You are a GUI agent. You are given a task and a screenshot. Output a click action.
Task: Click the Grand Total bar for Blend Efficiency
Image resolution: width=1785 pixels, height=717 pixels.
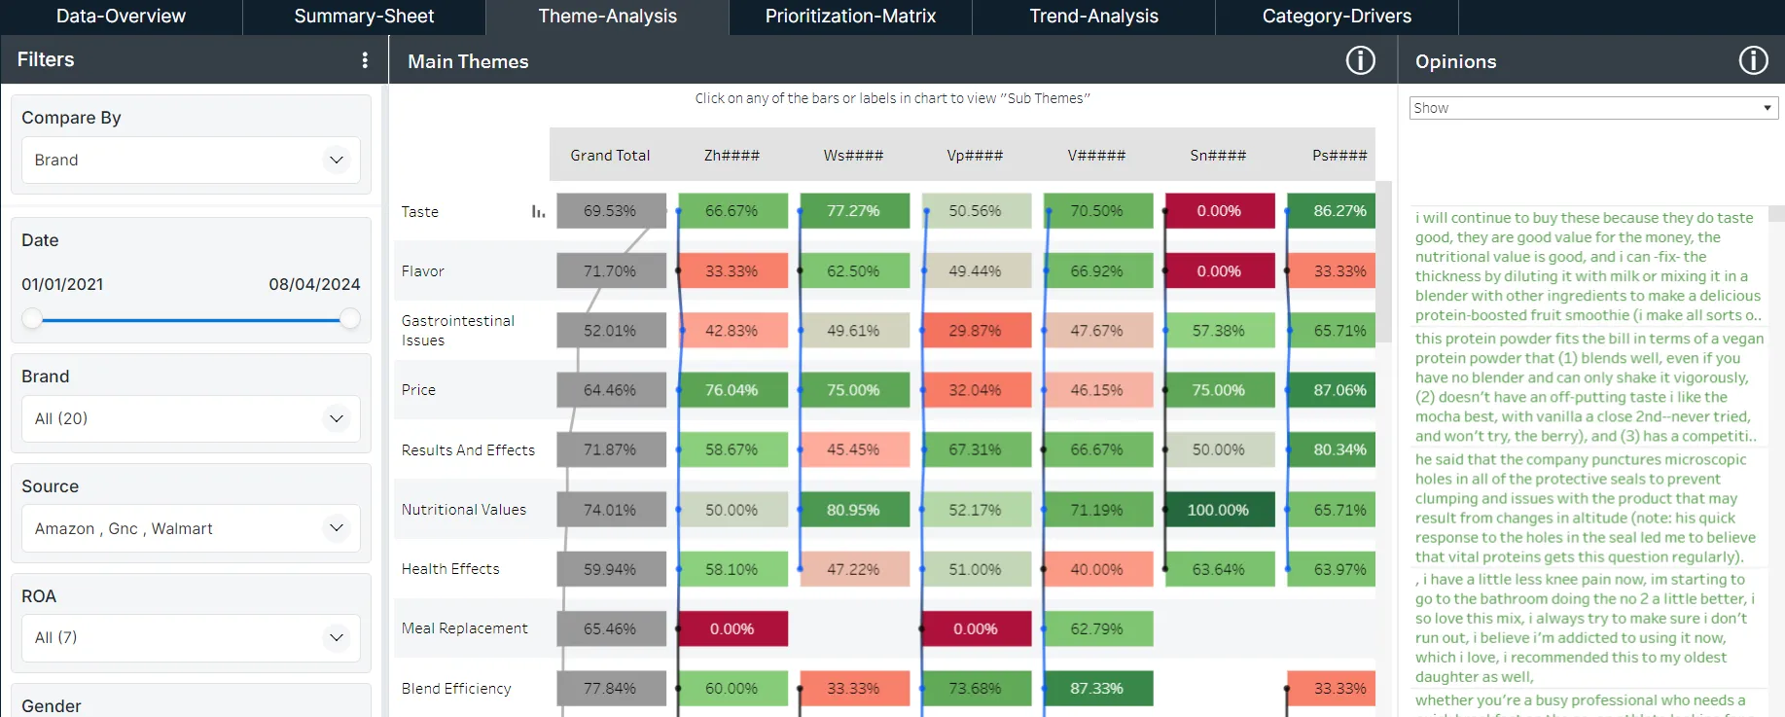611,688
